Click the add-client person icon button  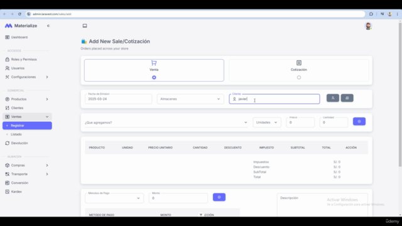point(333,98)
